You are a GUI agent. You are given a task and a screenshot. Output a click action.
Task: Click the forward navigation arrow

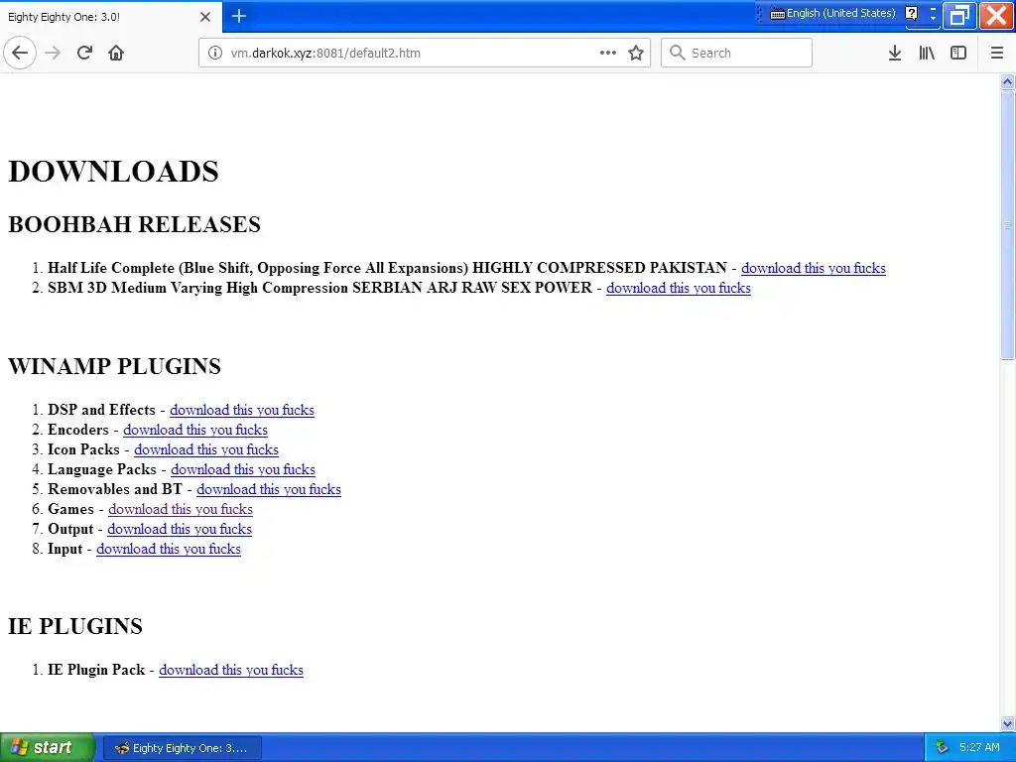tap(54, 53)
